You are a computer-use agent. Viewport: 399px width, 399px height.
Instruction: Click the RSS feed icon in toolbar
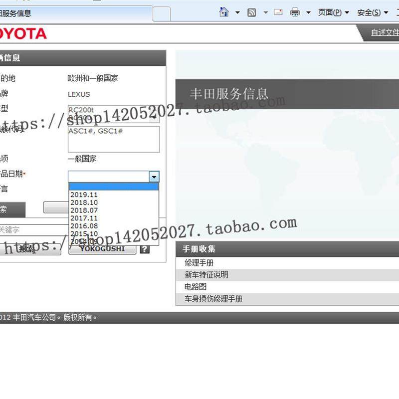coord(252,11)
